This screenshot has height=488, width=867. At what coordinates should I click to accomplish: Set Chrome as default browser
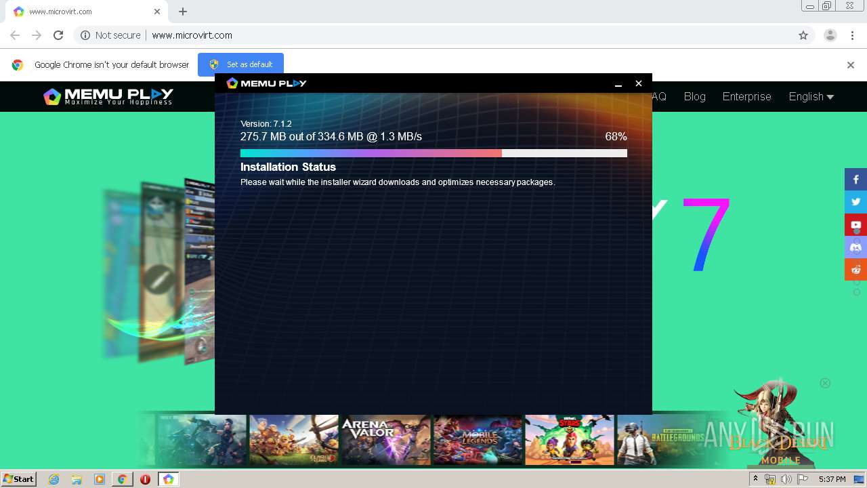240,64
